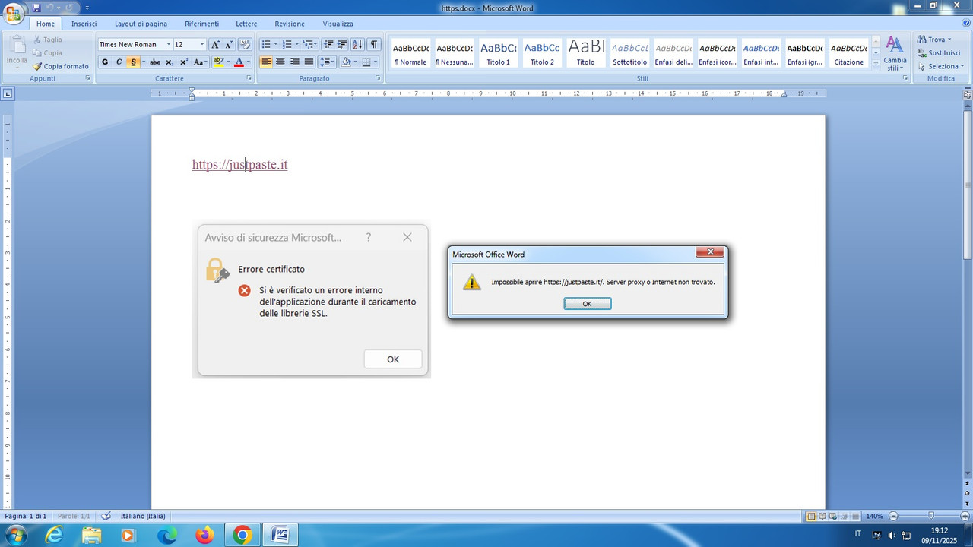Decrease paragraph indent
Screen dimensions: 973x547
click(x=328, y=45)
